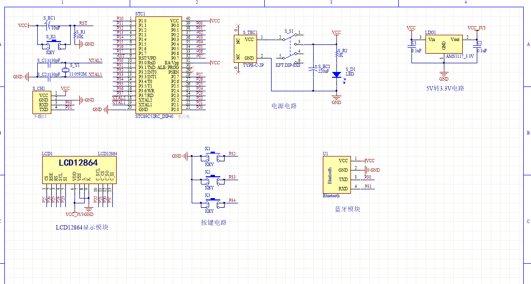Click the 蓝牙模块 caption label
Screen dimensions: 531x284
tap(347, 209)
